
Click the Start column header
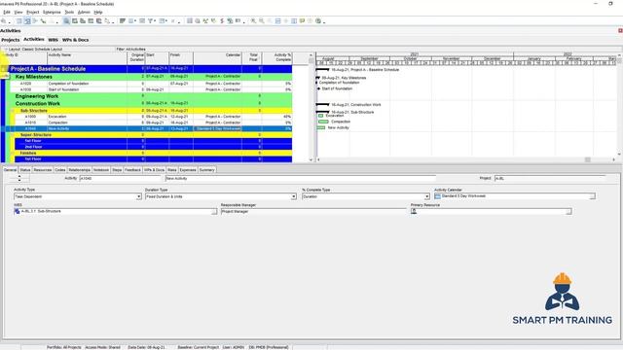coord(157,58)
